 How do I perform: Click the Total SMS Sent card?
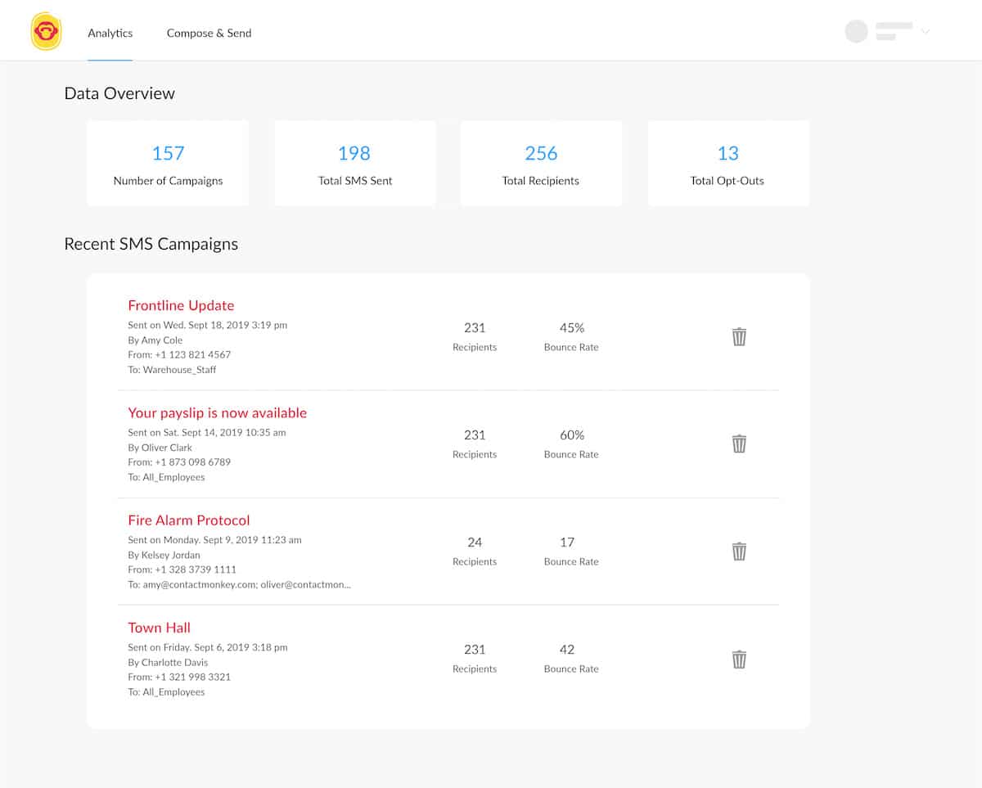pyautogui.click(x=355, y=164)
